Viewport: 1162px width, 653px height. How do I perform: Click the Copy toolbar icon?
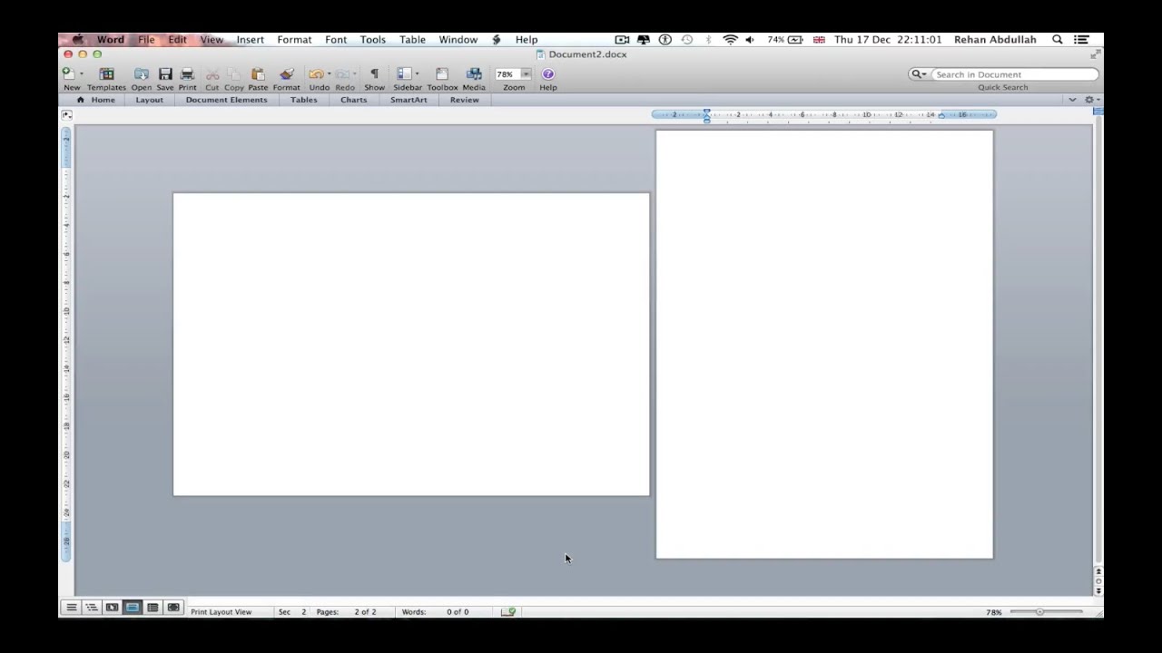coord(234,73)
